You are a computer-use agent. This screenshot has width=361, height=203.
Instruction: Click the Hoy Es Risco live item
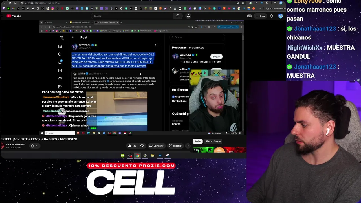(179, 101)
